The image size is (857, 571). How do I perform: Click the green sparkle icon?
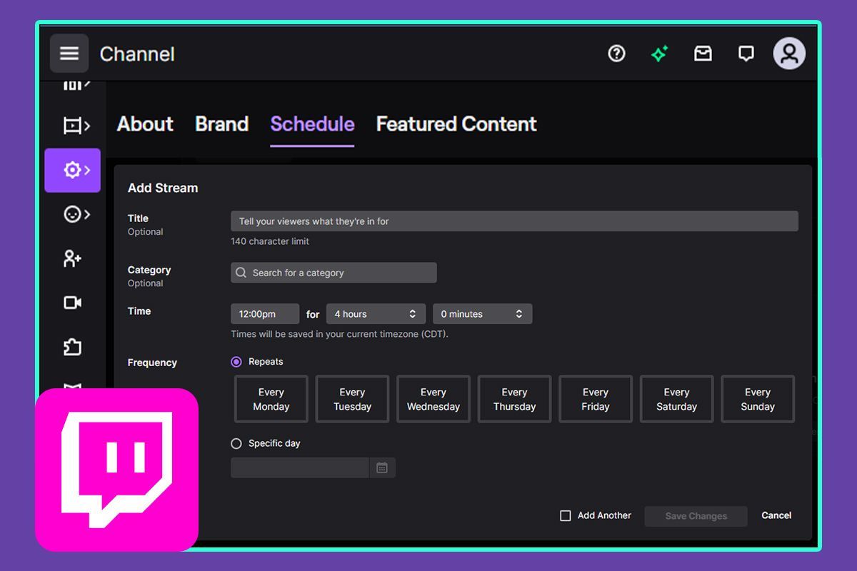click(x=659, y=54)
